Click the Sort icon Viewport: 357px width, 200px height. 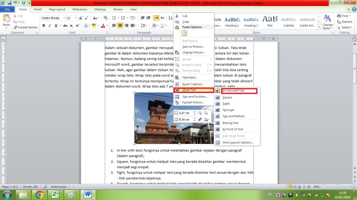click(170, 18)
